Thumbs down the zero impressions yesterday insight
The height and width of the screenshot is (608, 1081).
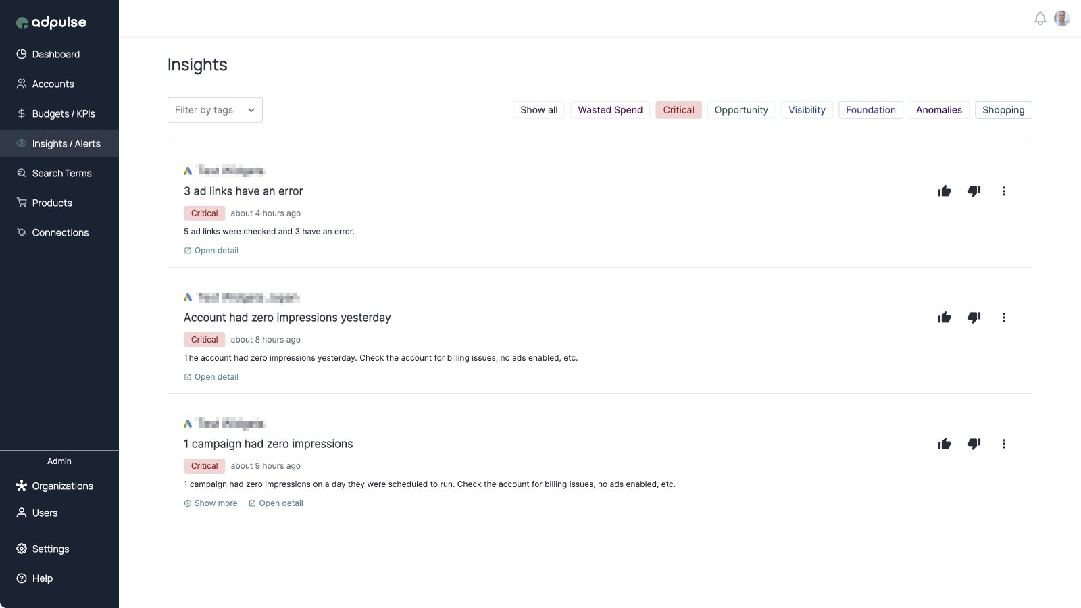click(974, 318)
